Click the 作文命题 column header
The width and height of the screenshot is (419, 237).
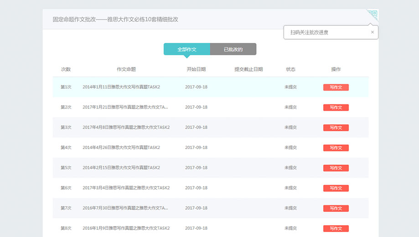pos(126,69)
